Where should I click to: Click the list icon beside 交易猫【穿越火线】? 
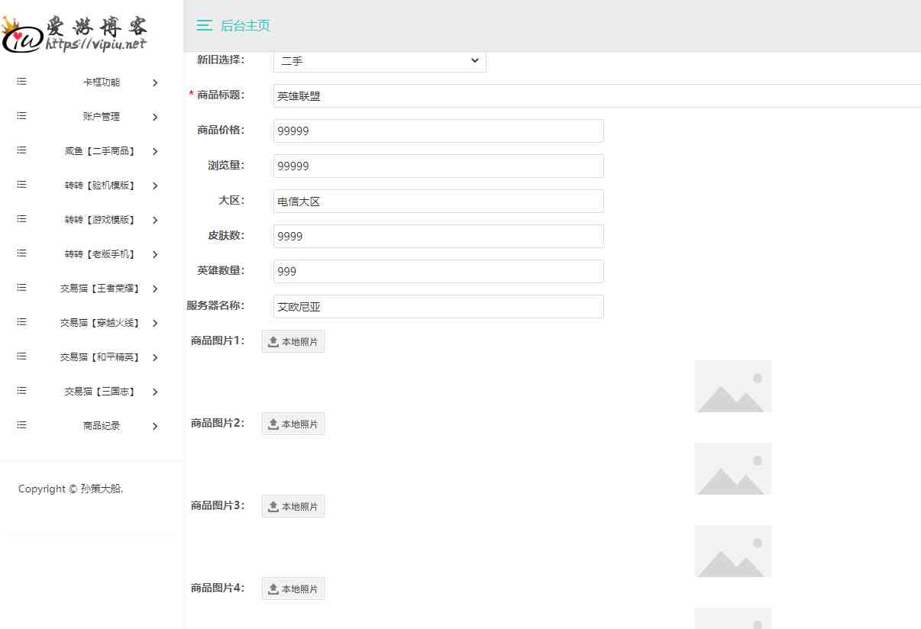click(21, 322)
